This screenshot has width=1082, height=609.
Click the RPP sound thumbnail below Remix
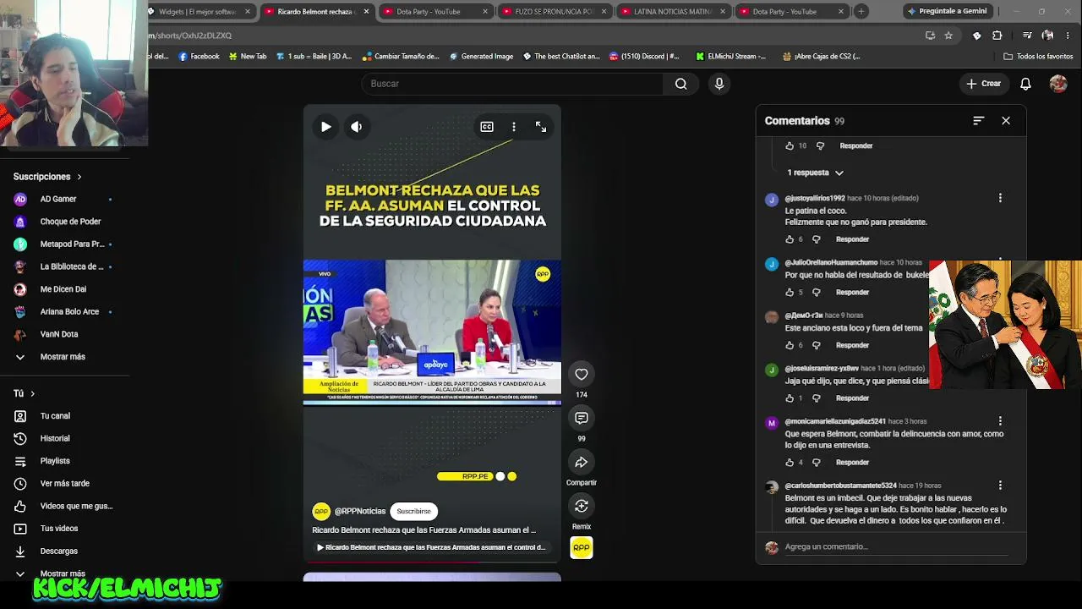[x=582, y=548]
